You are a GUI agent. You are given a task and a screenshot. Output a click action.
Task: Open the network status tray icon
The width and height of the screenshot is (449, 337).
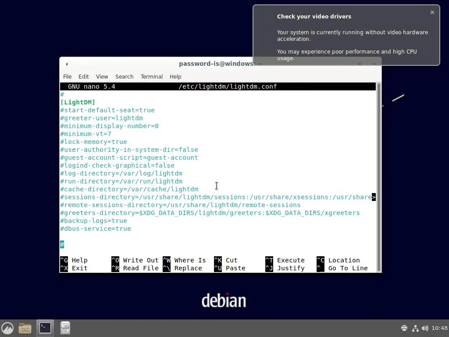[415, 328]
